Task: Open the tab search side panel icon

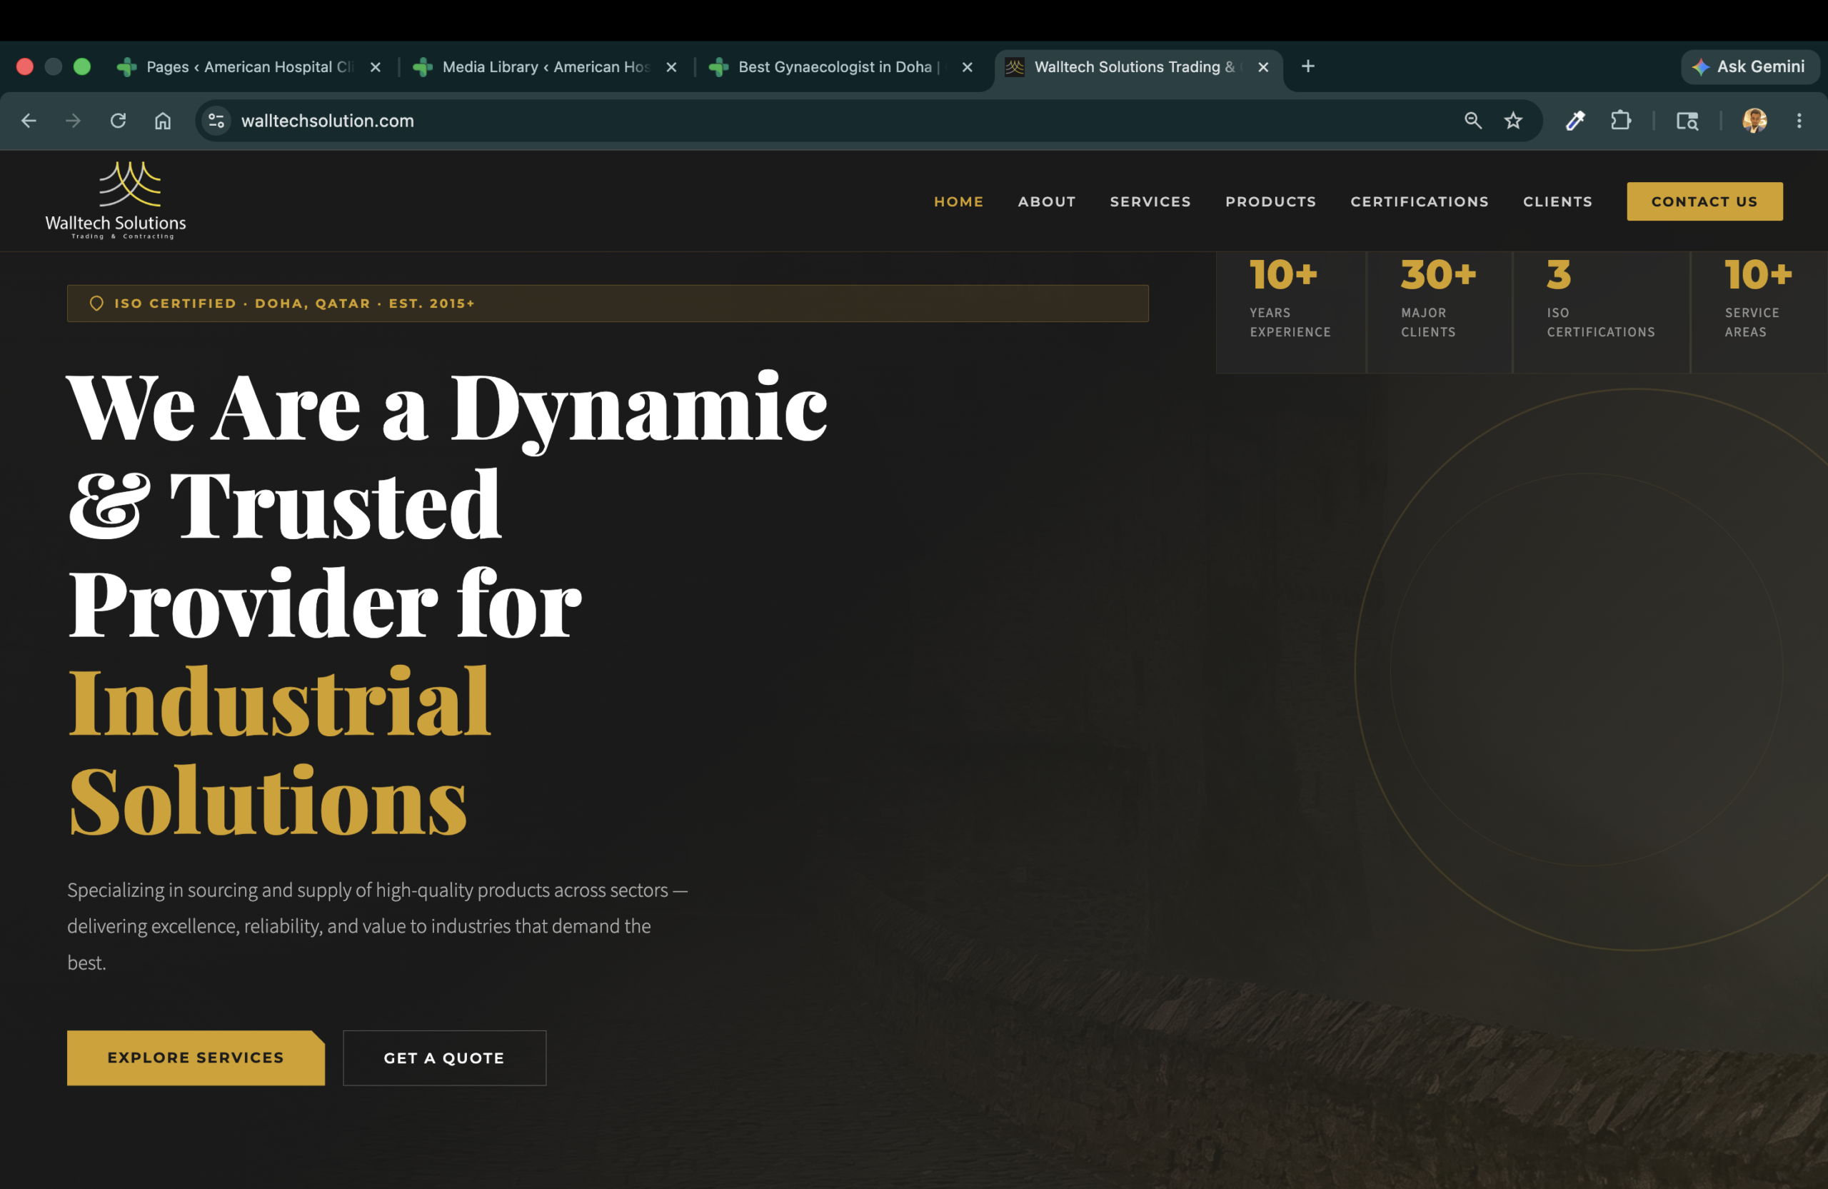Action: [x=1687, y=121]
